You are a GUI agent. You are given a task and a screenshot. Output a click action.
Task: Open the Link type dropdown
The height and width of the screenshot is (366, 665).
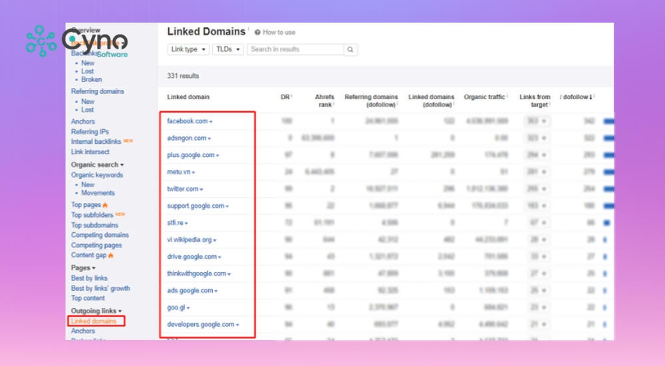point(188,49)
